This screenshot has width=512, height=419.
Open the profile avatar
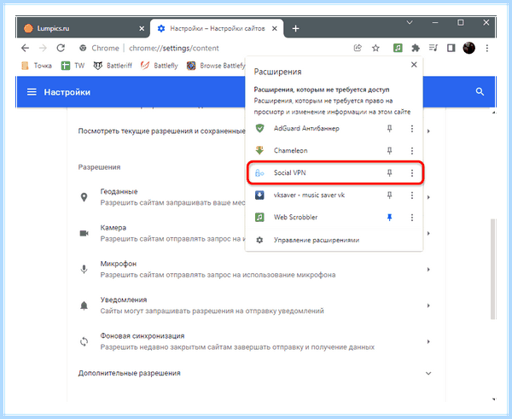(468, 49)
